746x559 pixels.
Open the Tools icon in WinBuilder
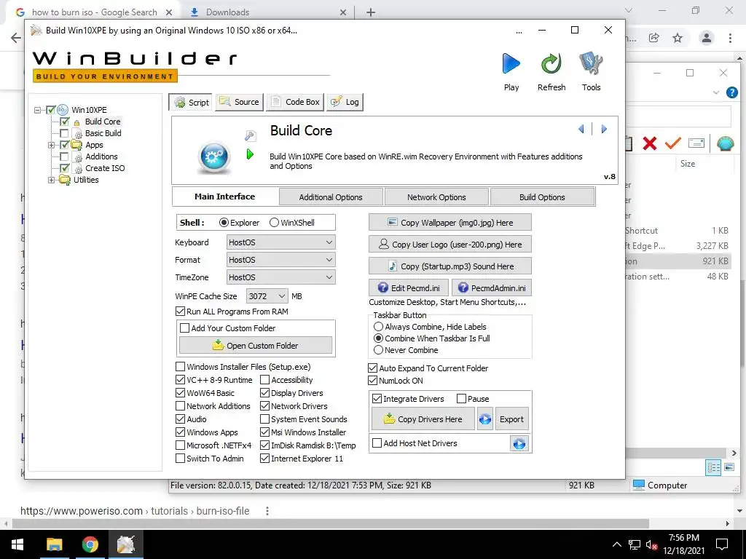[x=591, y=64]
